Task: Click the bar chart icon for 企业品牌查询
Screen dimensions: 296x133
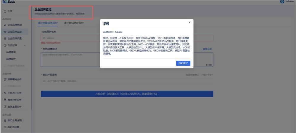Action: 5,25
